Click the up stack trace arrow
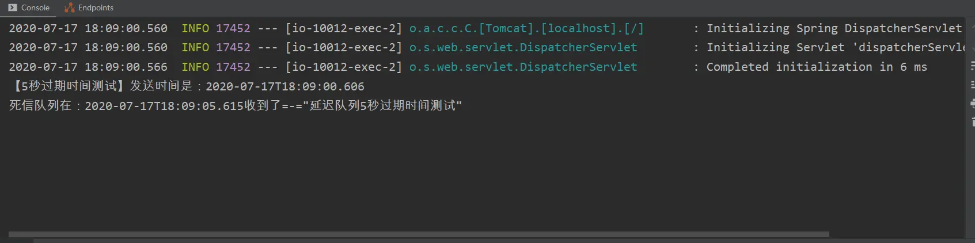This screenshot has width=975, height=243. (x=972, y=28)
